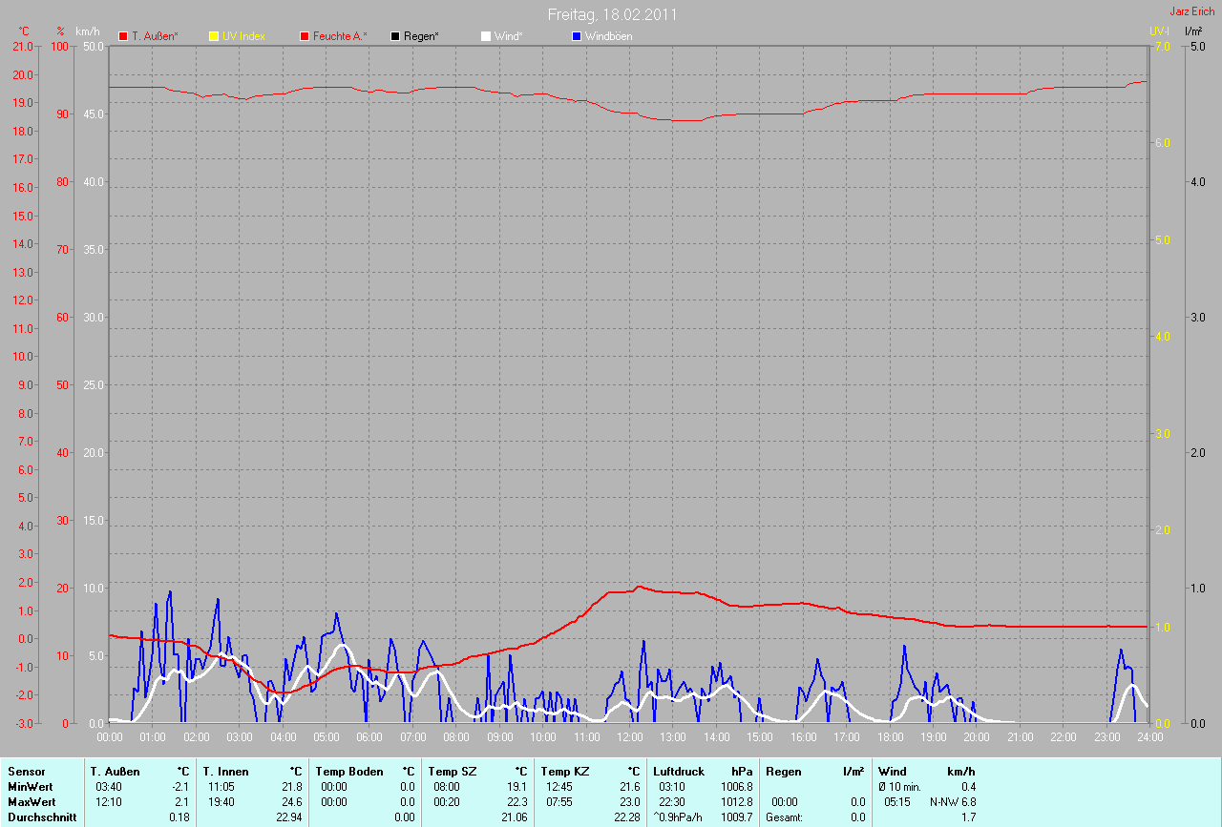
Task: Click the MaxWert row label
Action: coord(31,802)
